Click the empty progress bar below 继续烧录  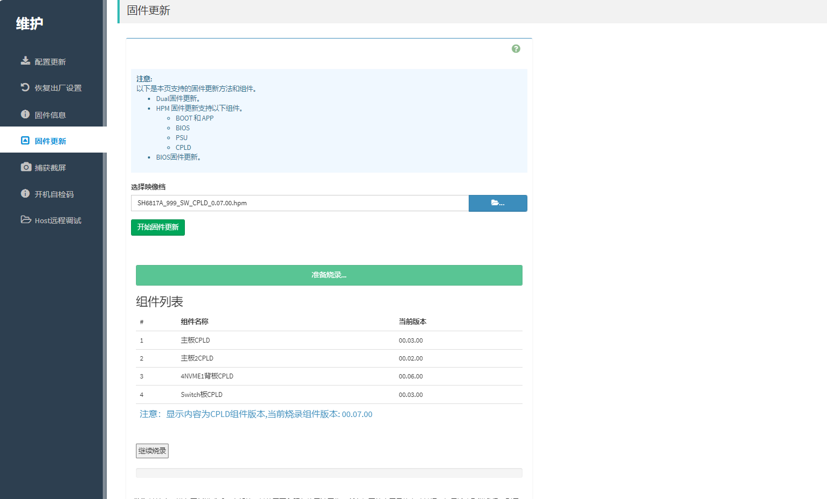[329, 473]
